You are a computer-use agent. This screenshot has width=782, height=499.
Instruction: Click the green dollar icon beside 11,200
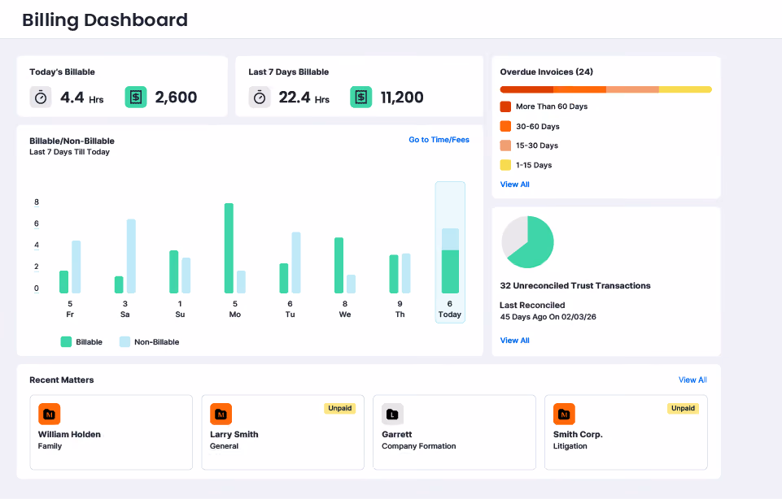click(x=361, y=97)
